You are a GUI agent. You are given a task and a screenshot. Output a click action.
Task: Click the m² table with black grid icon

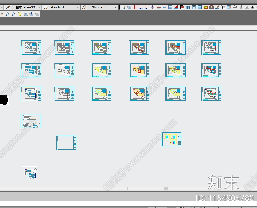click(182, 7)
